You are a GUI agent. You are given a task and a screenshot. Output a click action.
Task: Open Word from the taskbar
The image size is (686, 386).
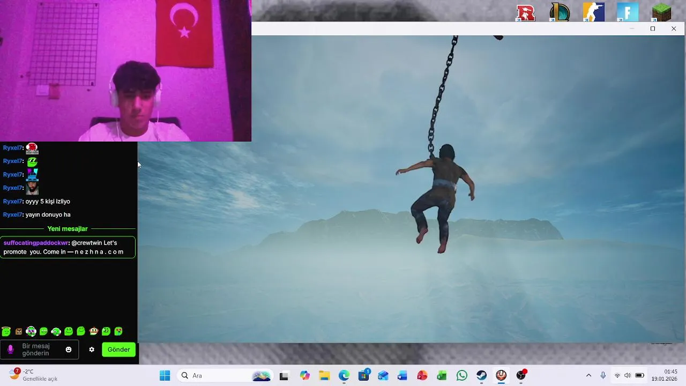pyautogui.click(x=402, y=375)
